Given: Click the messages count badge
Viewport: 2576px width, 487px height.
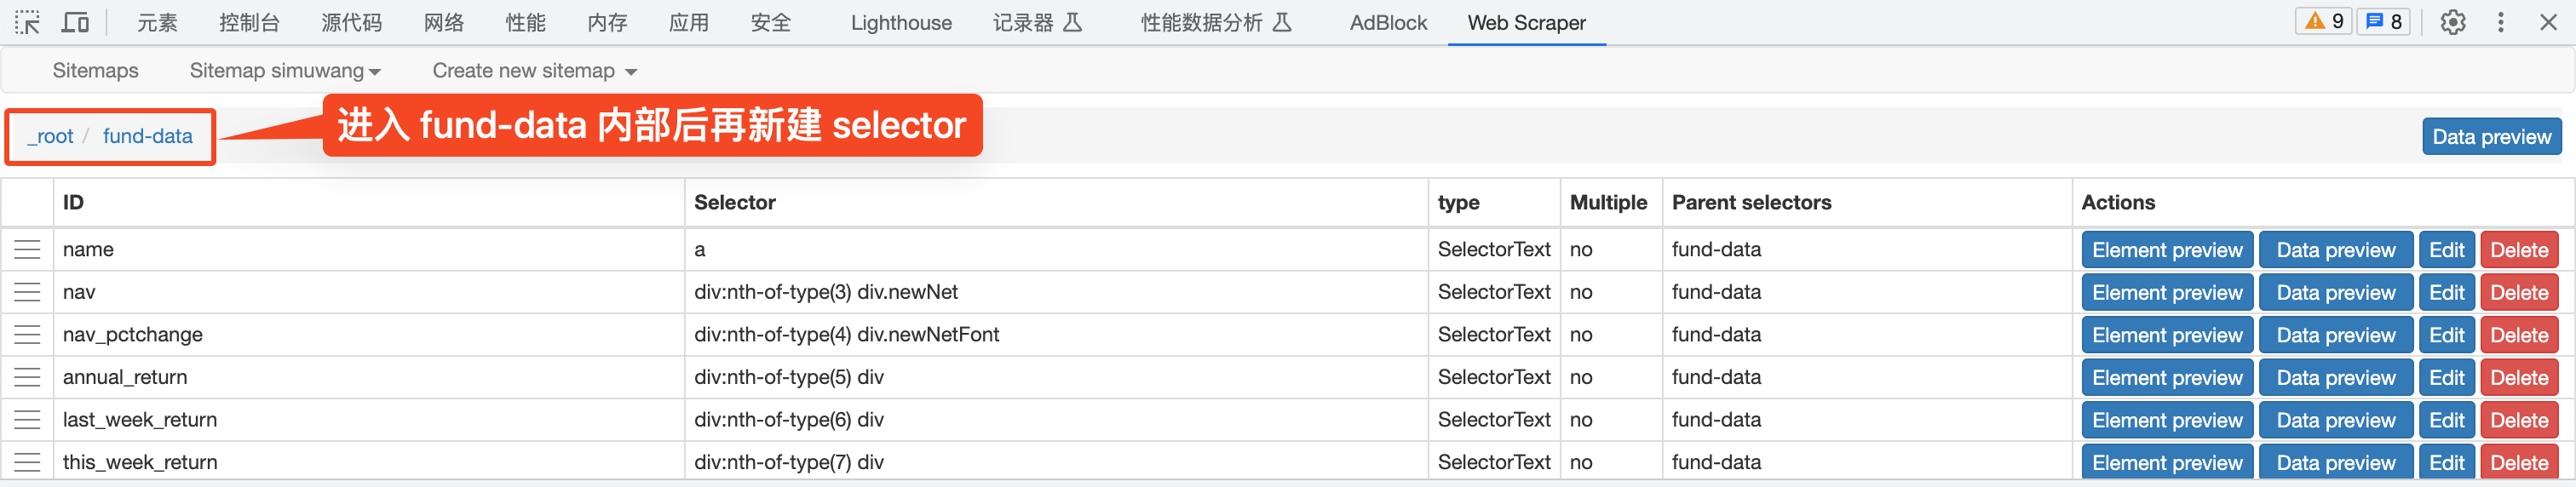Looking at the screenshot, I should (x=2385, y=22).
